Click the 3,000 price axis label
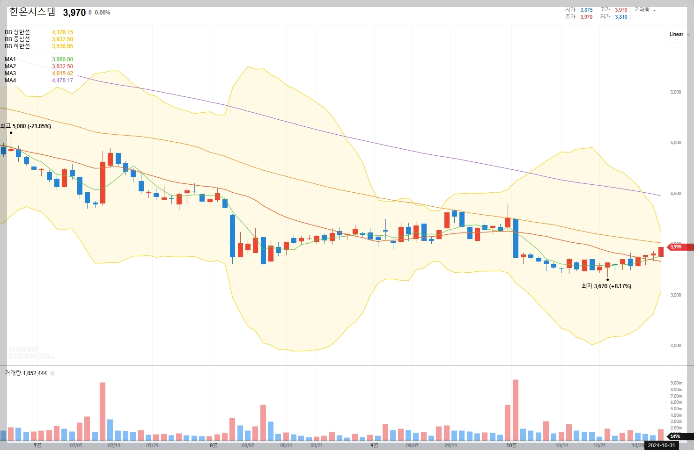The height and width of the screenshot is (450, 694). click(x=676, y=346)
